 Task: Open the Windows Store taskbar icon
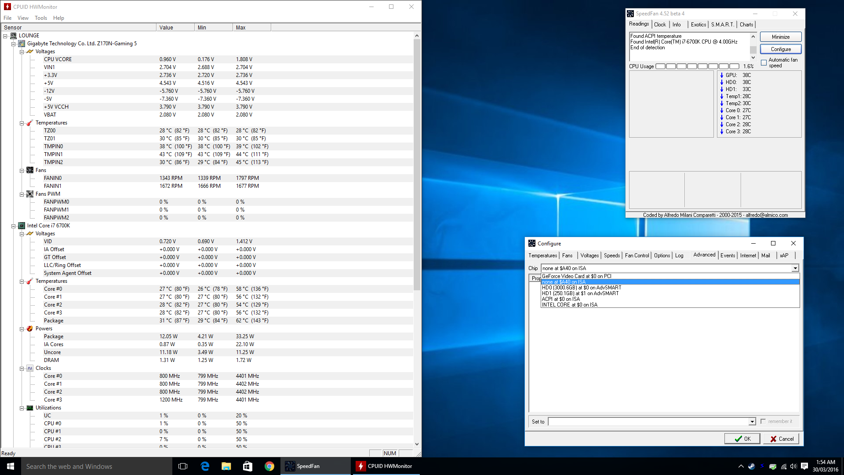(x=248, y=466)
